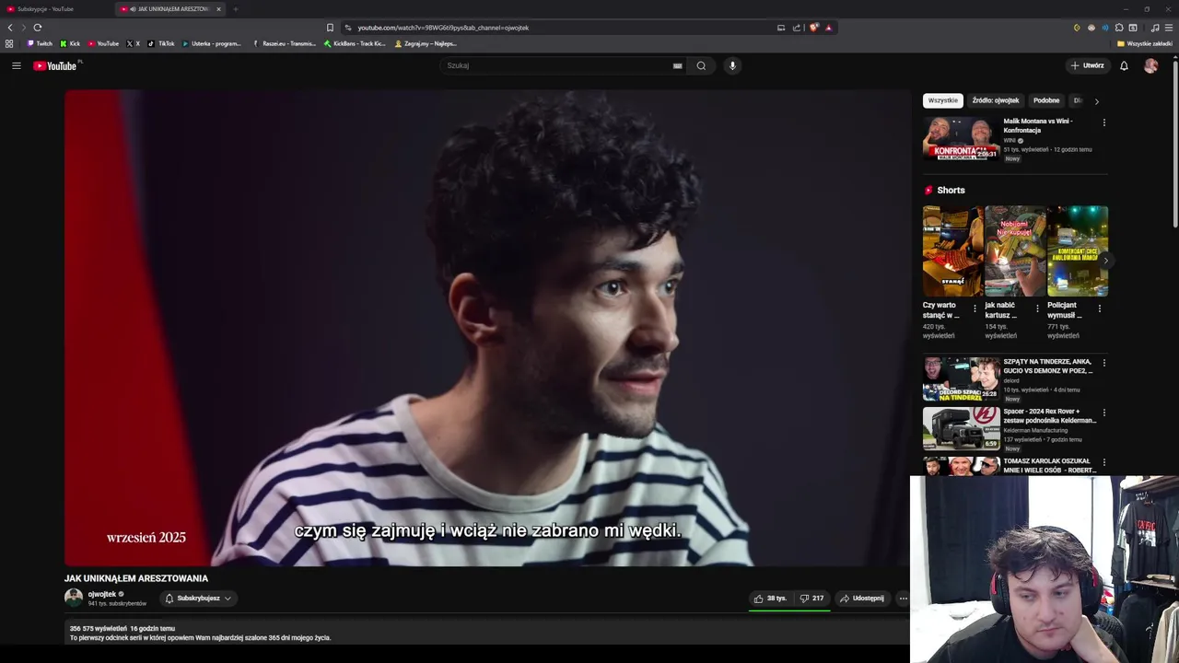Open more actions ellipsis beside Udostępnij

coord(903,599)
